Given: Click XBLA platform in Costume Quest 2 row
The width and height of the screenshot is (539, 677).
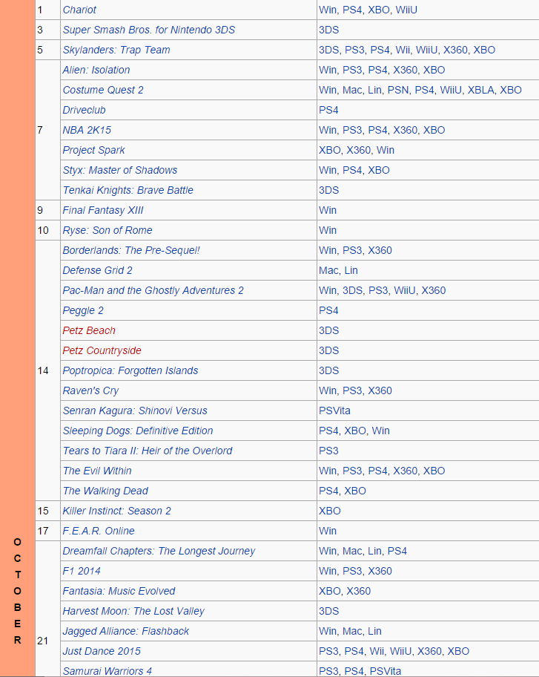Looking at the screenshot, I should pos(480,90).
